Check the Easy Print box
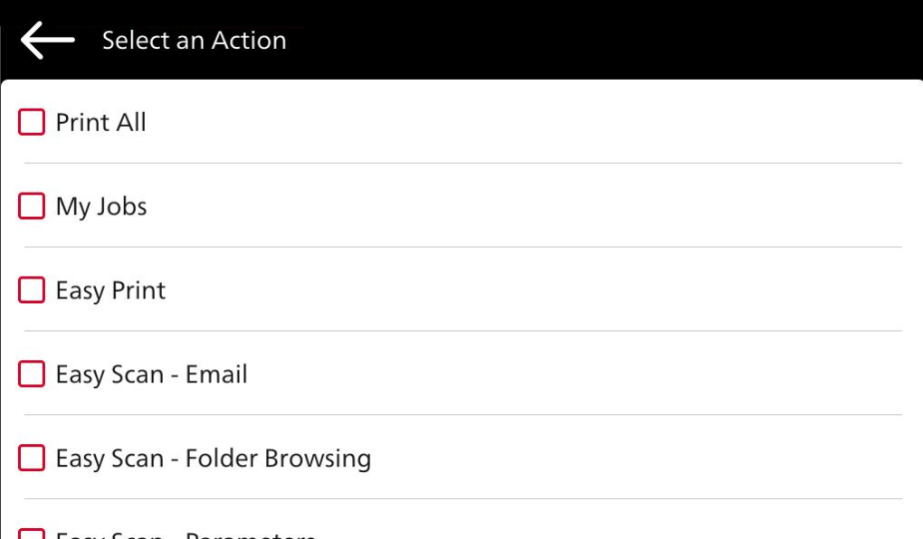 (32, 290)
